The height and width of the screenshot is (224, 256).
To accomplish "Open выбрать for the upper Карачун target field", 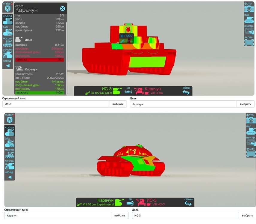I will pos(246,104).
